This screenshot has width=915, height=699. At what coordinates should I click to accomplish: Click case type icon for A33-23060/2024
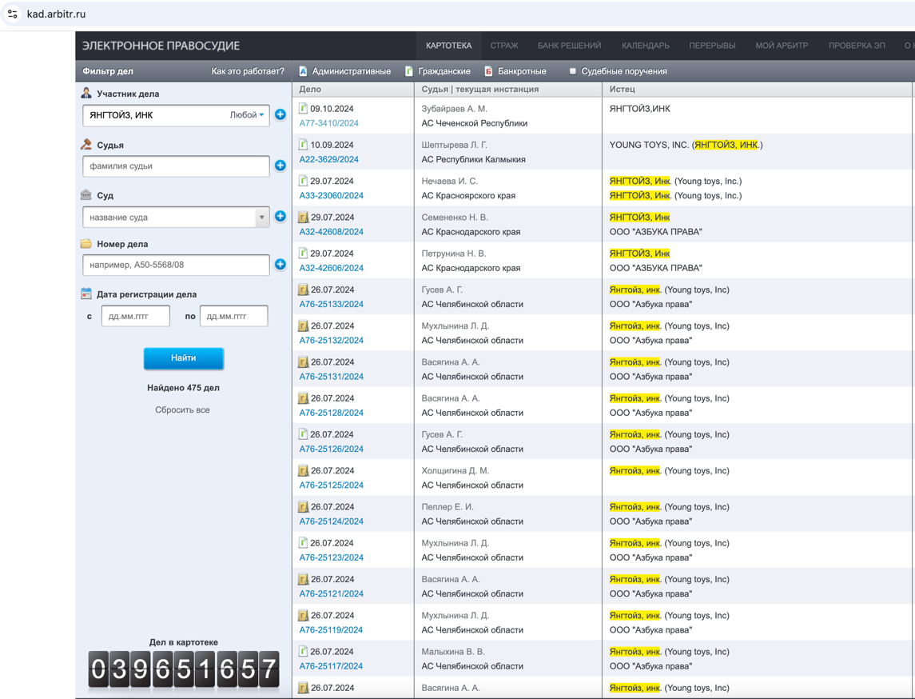point(303,181)
